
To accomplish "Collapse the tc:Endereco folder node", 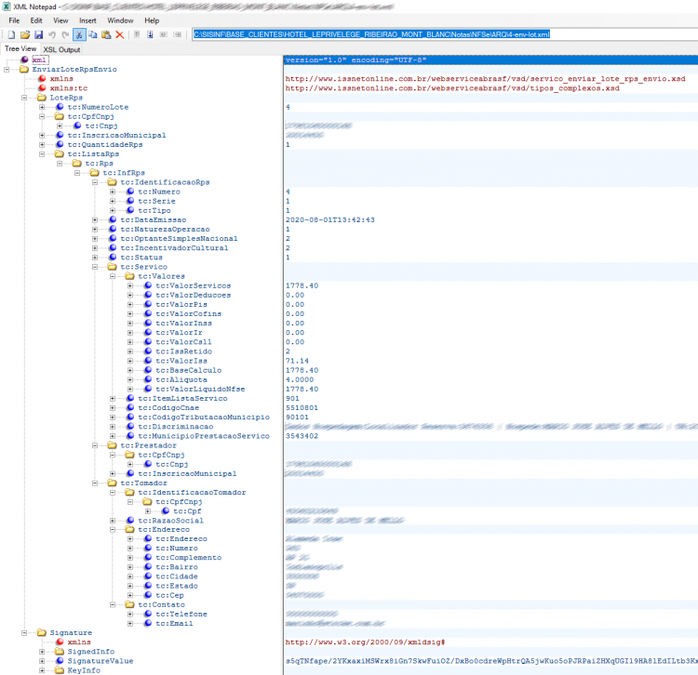I will [113, 530].
